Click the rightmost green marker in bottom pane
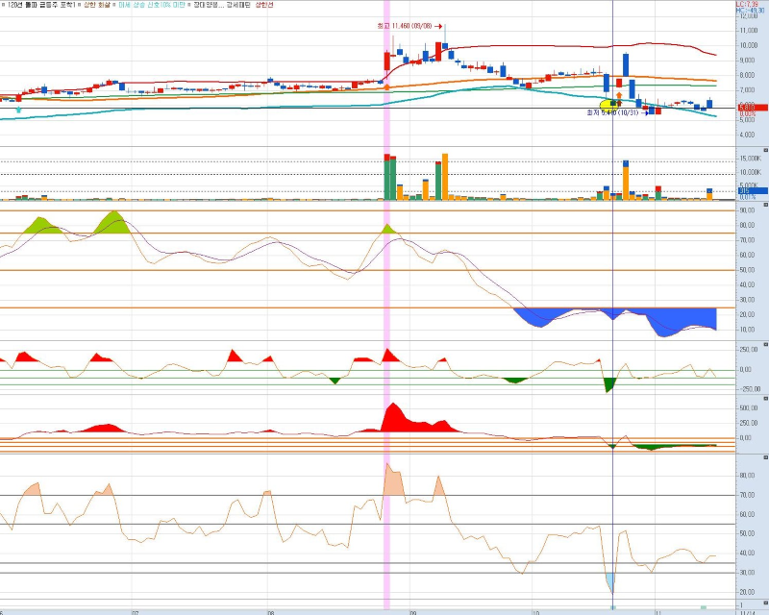The height and width of the screenshot is (615, 769). click(x=704, y=607)
